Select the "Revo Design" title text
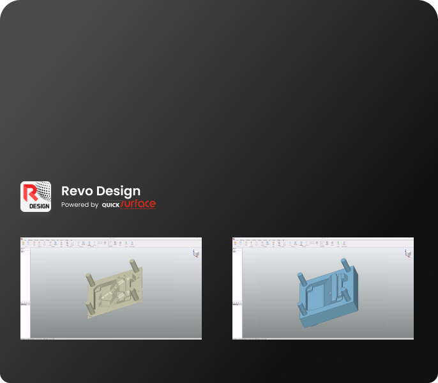The image size is (438, 383). click(x=100, y=191)
